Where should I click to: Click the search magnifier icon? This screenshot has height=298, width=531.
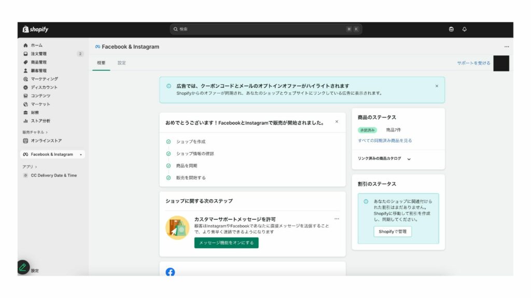click(x=175, y=29)
